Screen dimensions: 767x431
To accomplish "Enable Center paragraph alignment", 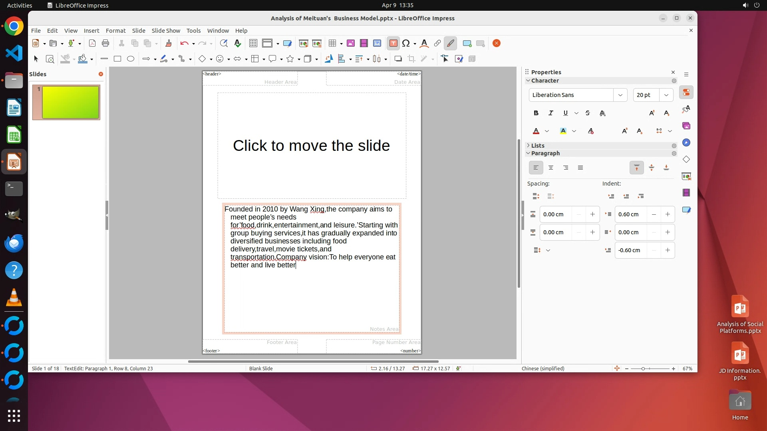I will pyautogui.click(x=551, y=168).
